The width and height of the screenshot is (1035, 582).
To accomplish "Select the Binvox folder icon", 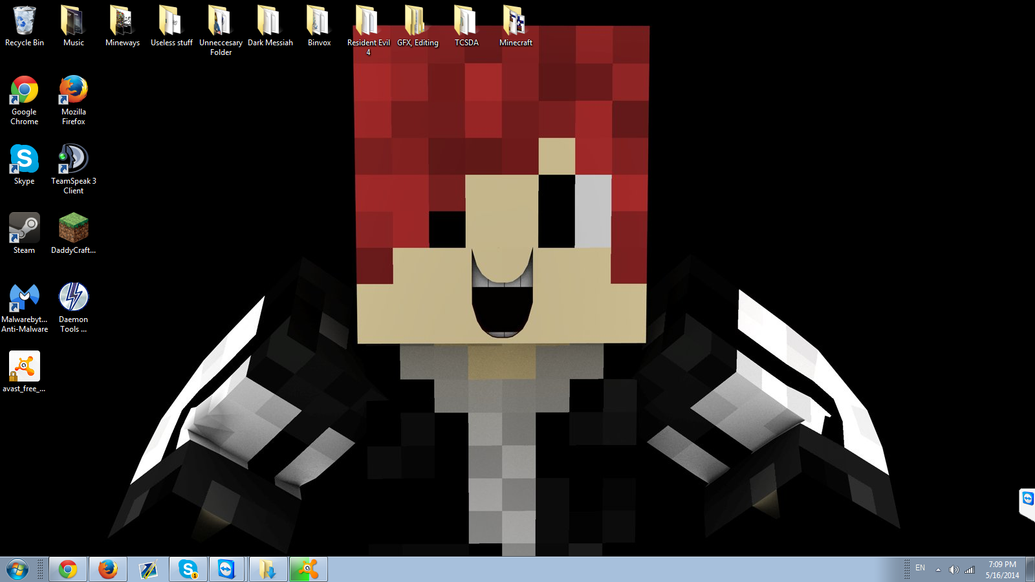I will [x=319, y=26].
